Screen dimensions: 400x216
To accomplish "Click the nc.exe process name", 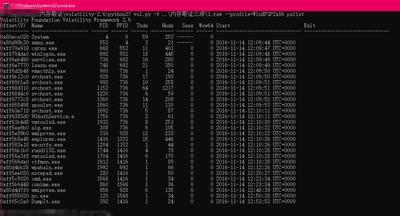I will [x=40, y=196].
